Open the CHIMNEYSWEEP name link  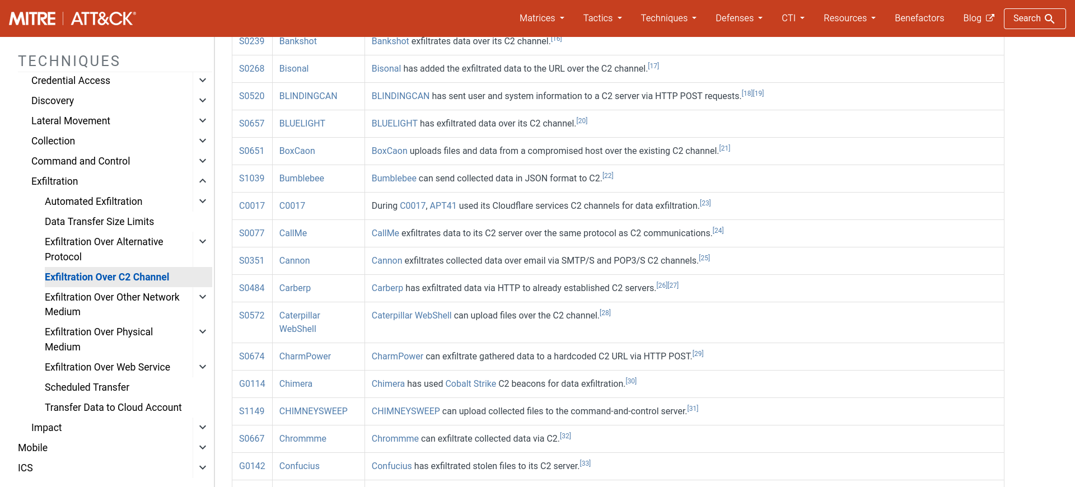(x=313, y=411)
